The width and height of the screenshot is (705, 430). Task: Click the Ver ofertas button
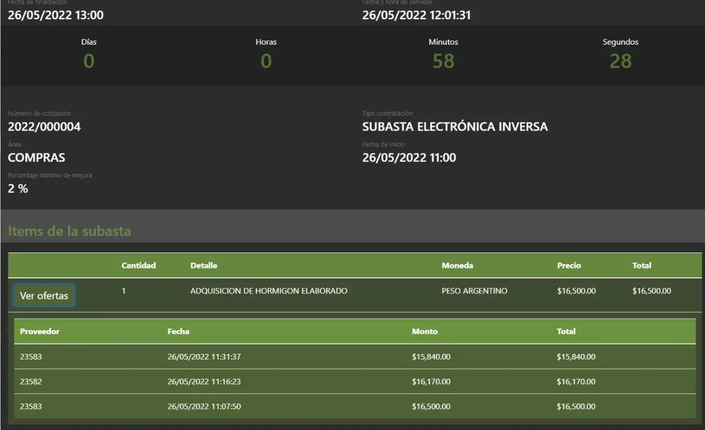click(44, 295)
